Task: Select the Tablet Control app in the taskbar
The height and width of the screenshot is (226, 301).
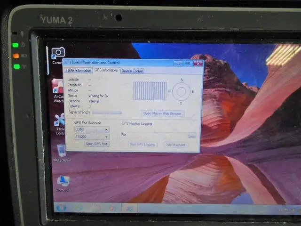Action: click(x=128, y=208)
